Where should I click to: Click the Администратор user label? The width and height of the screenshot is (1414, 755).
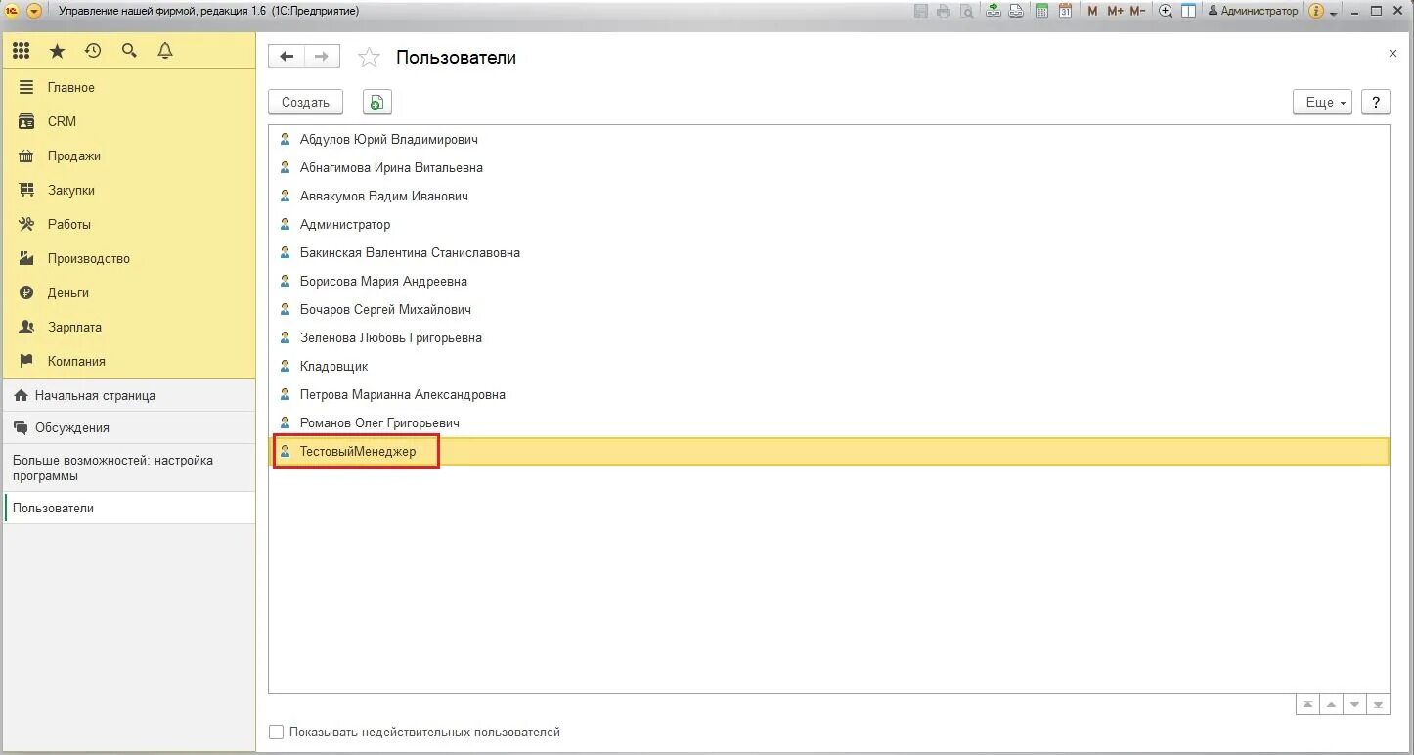(1254, 11)
